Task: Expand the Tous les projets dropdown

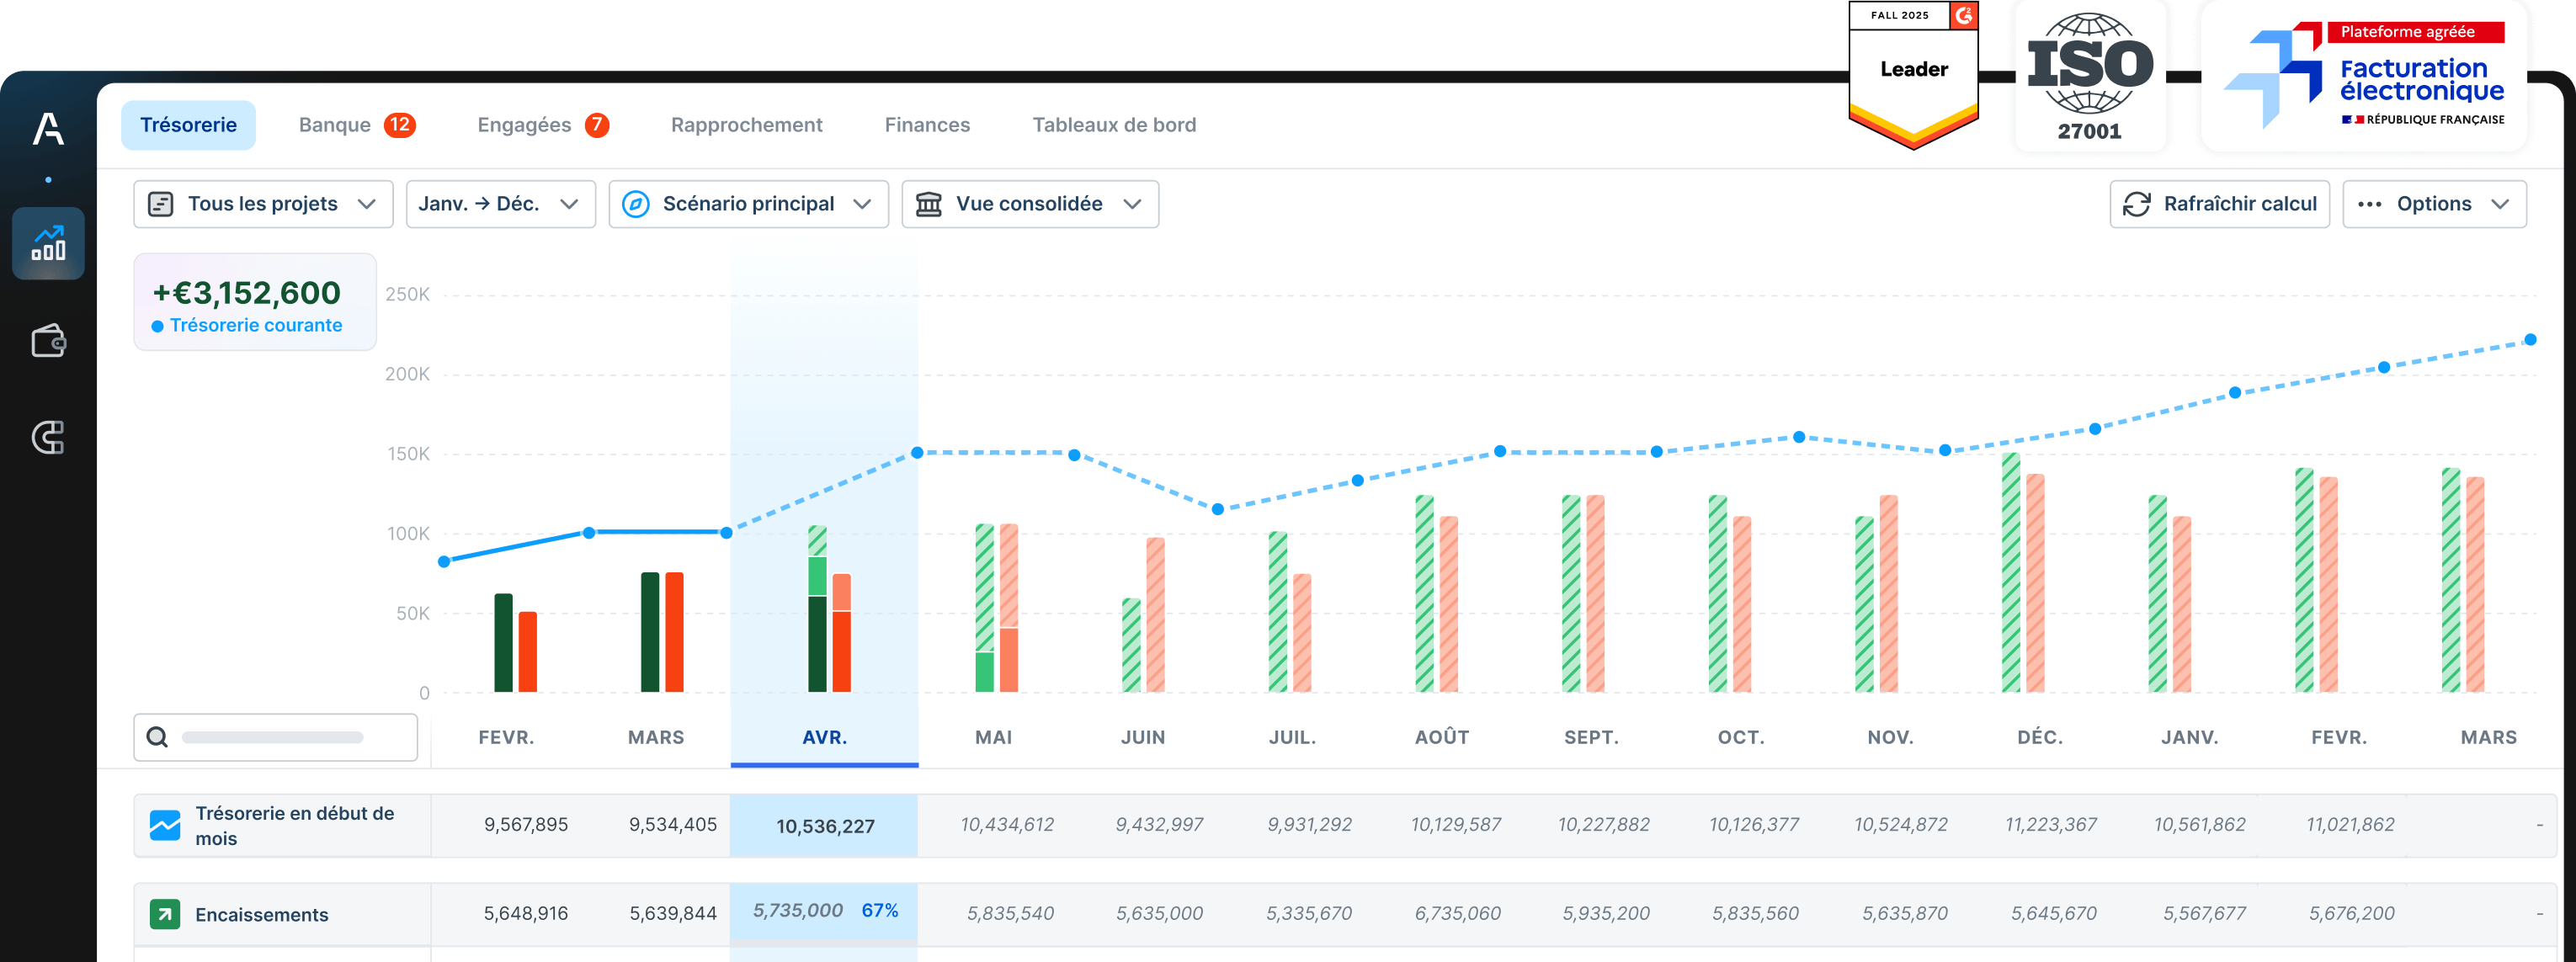Action: [x=263, y=204]
